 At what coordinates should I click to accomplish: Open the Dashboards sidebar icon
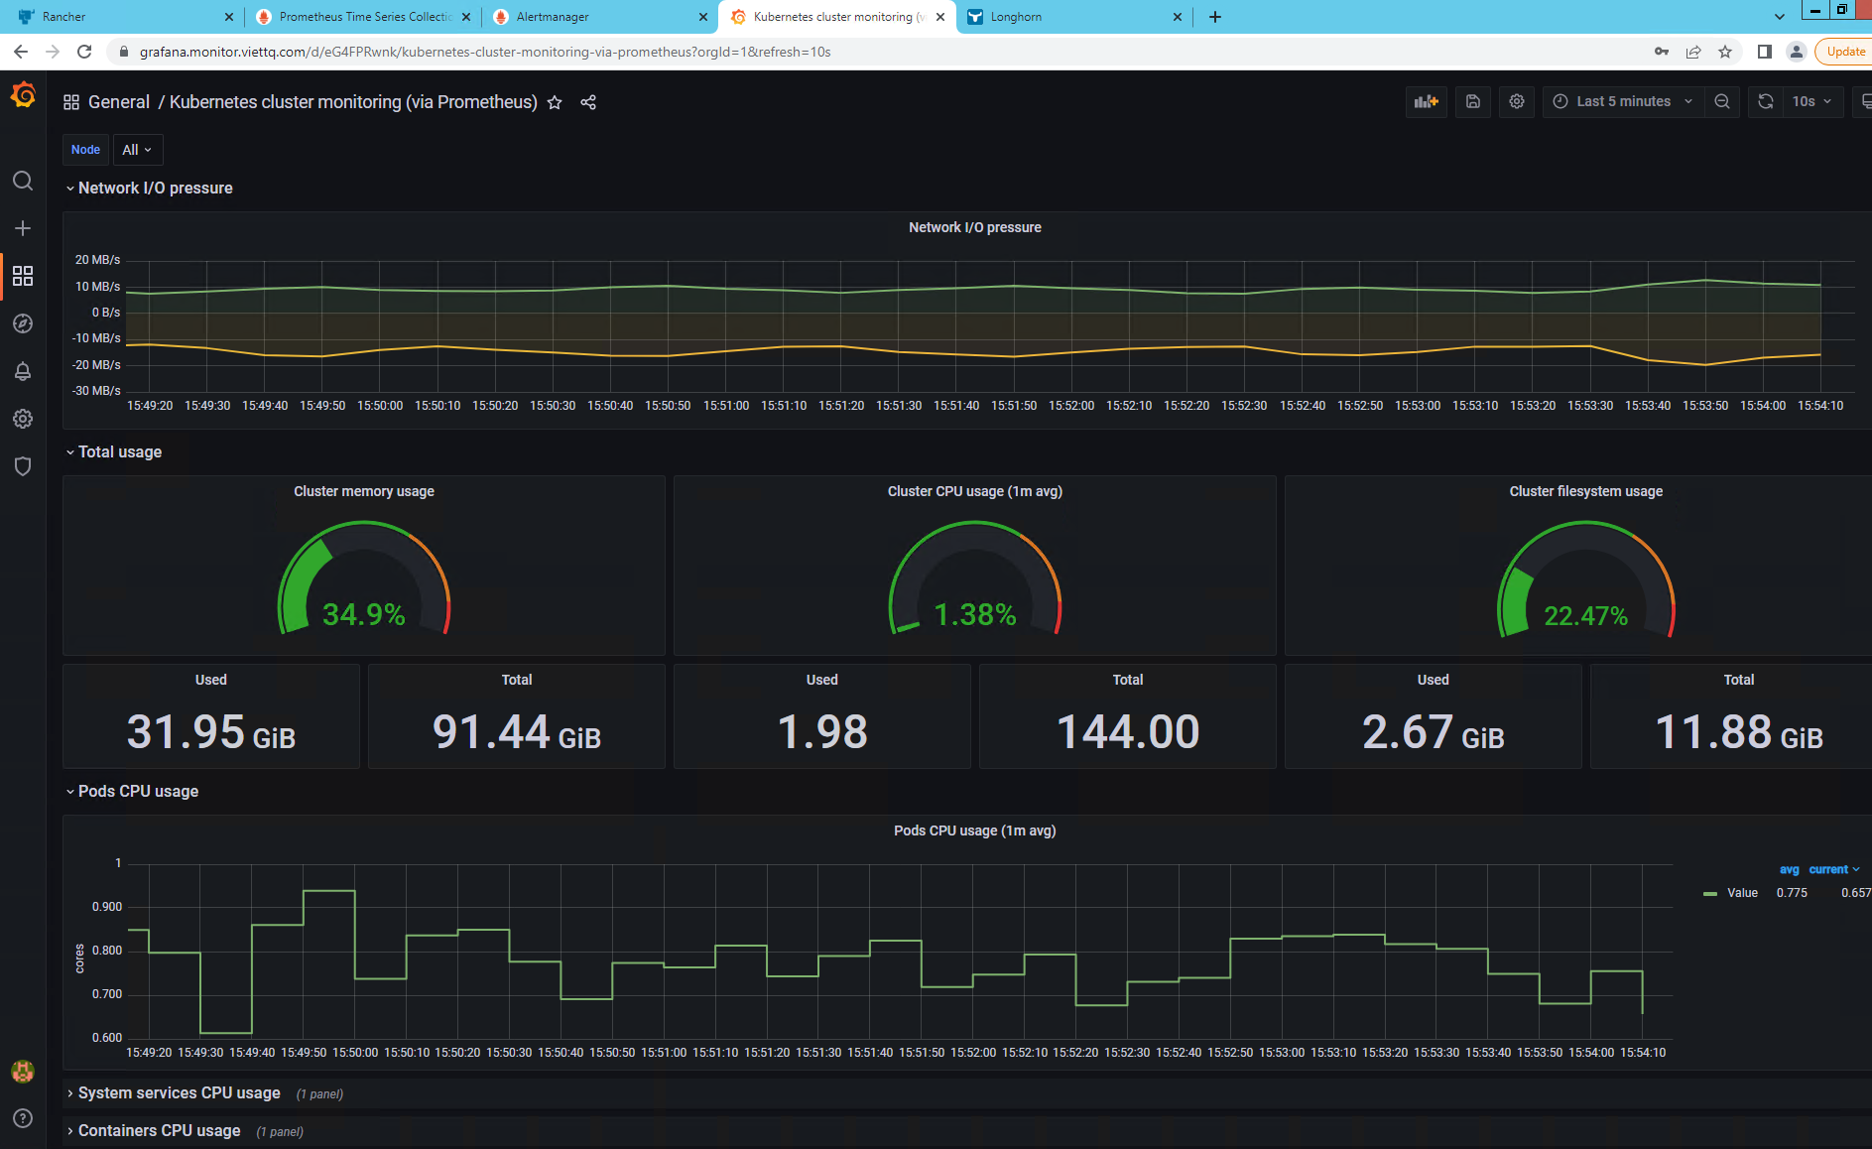point(23,277)
